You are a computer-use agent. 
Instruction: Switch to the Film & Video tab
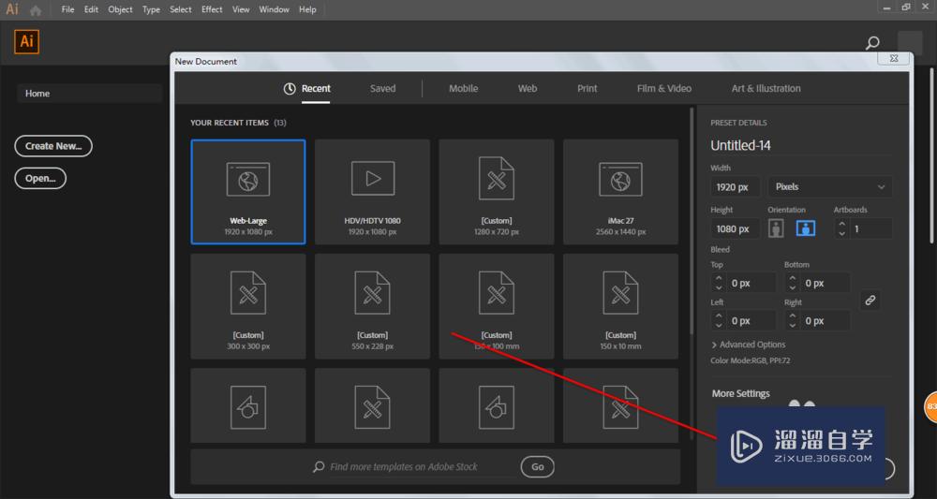click(664, 88)
